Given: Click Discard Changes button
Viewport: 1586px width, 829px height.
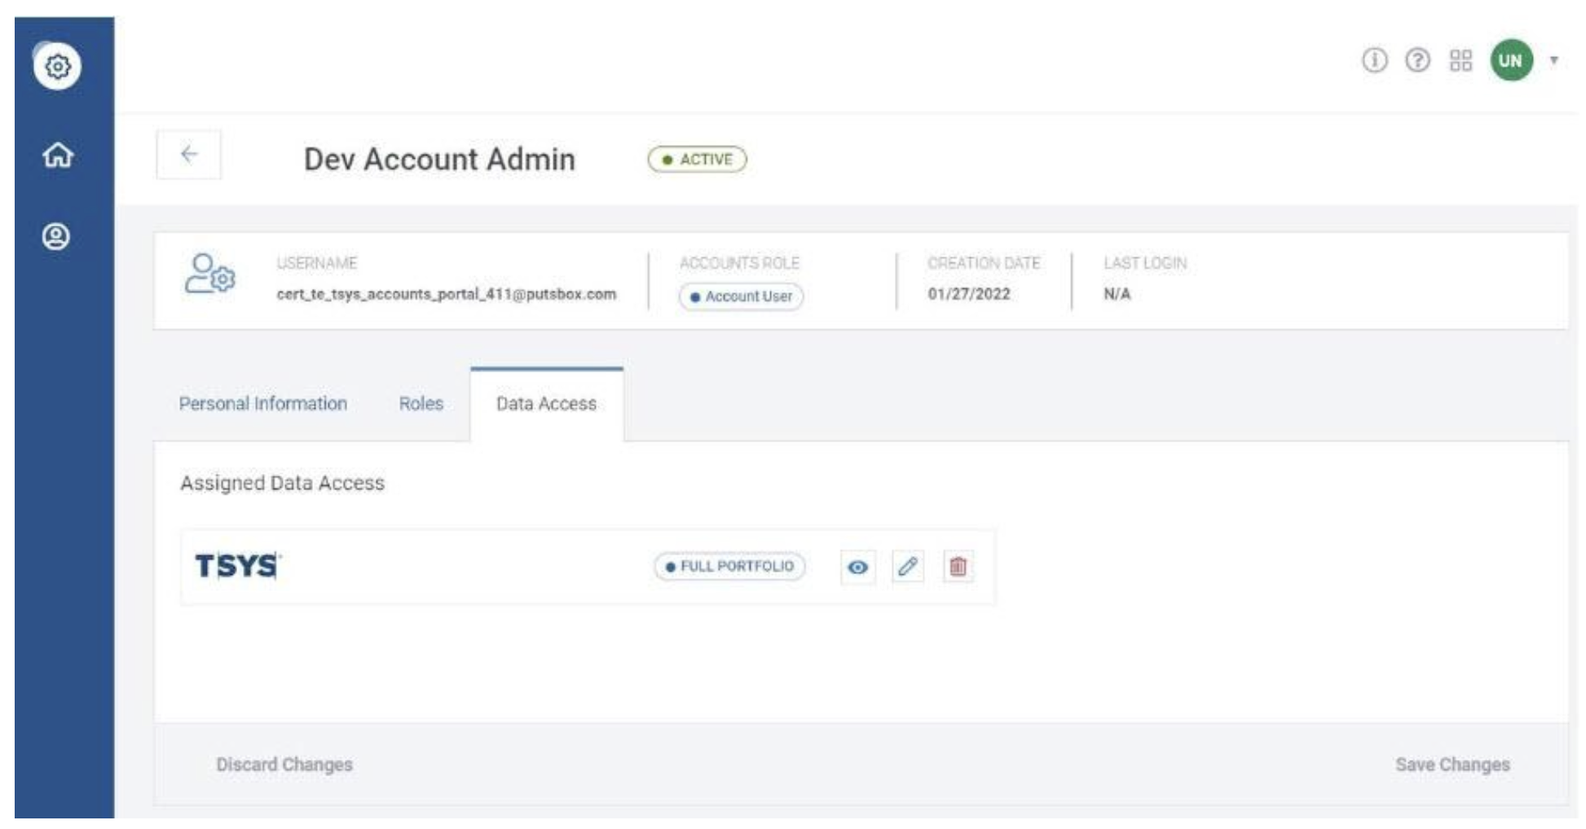Looking at the screenshot, I should point(284,765).
